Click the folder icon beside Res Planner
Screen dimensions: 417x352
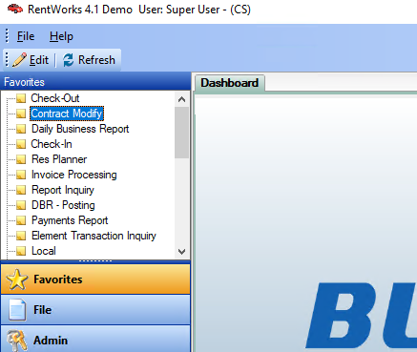click(x=21, y=159)
